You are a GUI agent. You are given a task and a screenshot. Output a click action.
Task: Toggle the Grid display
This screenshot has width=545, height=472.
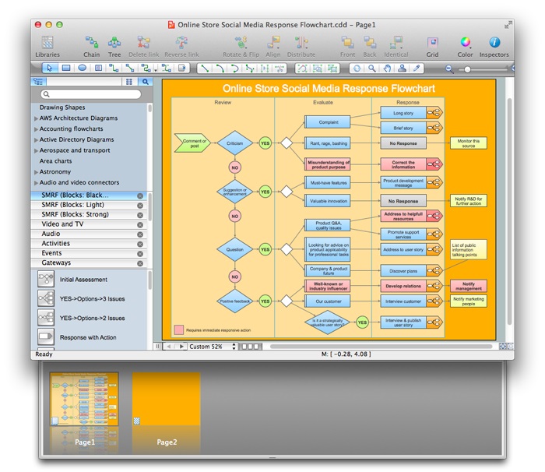432,46
